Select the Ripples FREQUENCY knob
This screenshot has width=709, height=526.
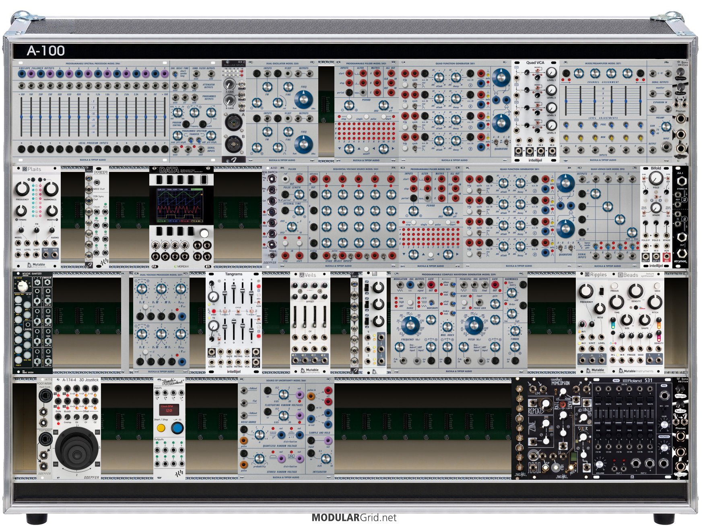click(x=586, y=291)
